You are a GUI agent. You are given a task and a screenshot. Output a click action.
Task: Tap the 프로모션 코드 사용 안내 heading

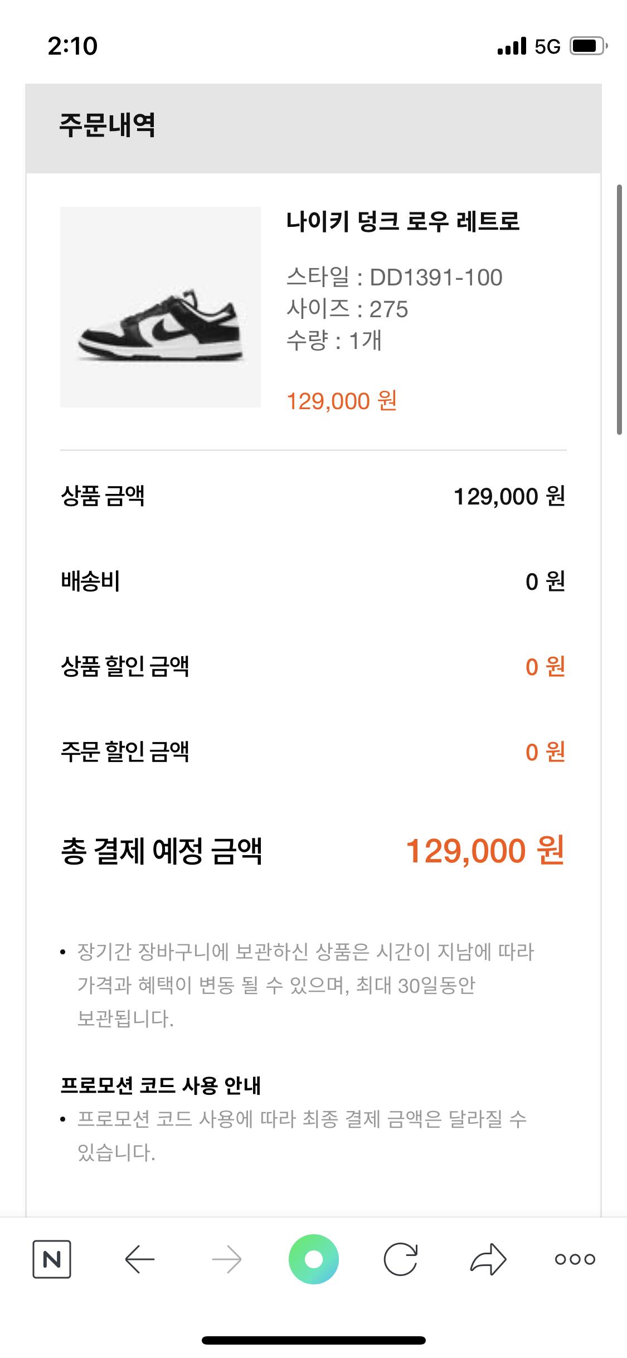(161, 1085)
